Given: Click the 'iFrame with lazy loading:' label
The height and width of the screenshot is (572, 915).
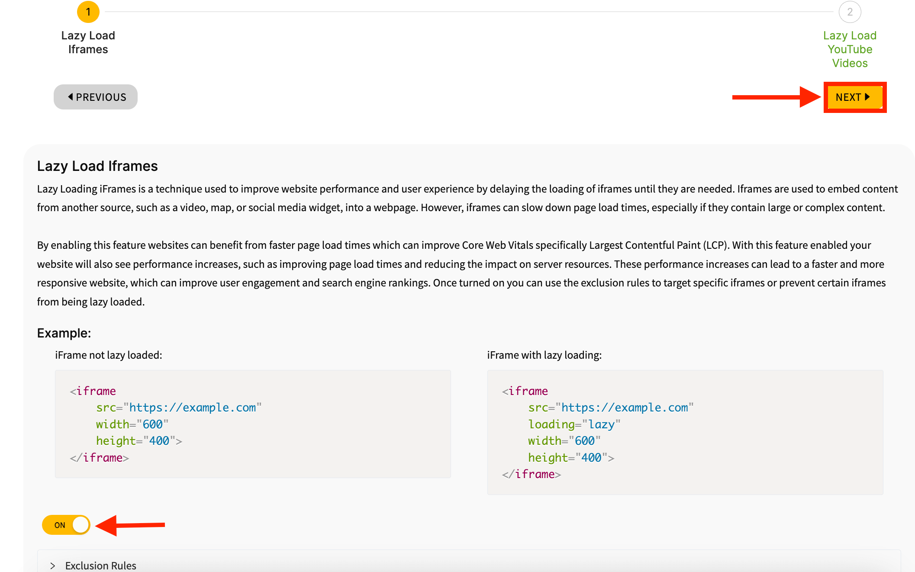Looking at the screenshot, I should [544, 355].
